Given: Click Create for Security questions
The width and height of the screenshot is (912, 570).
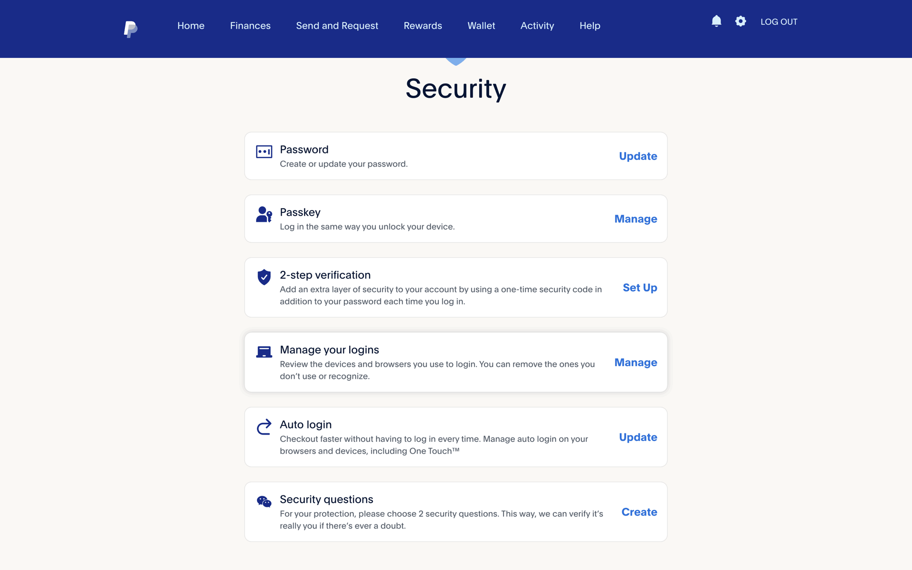Looking at the screenshot, I should point(639,512).
